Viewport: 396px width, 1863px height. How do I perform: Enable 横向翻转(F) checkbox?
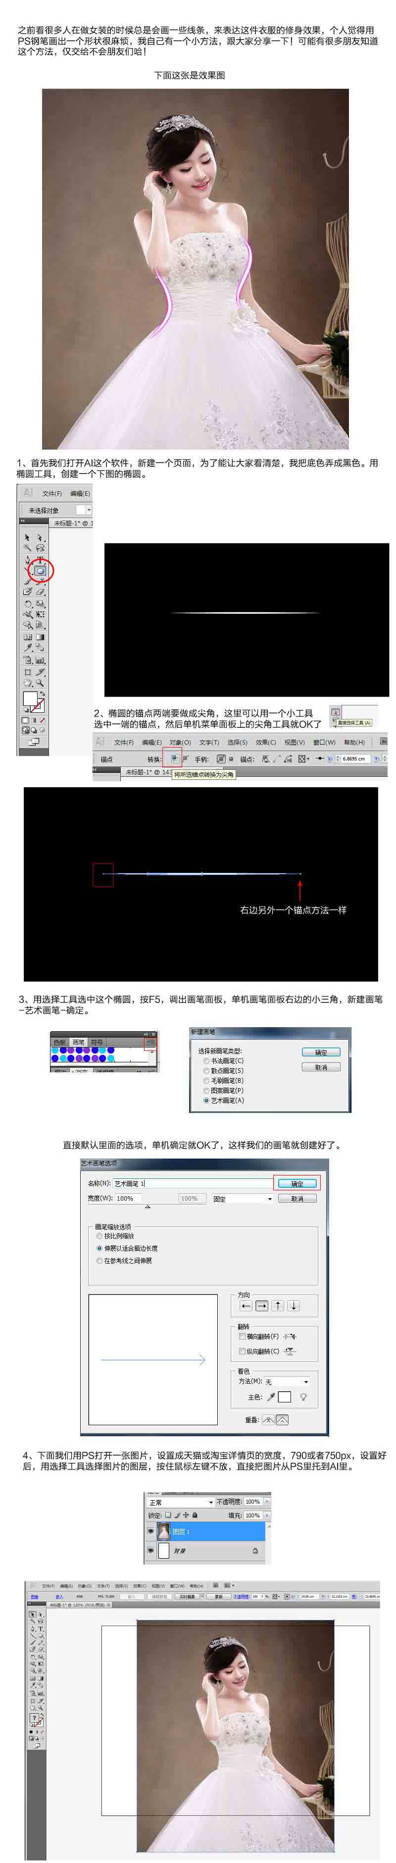click(243, 1337)
